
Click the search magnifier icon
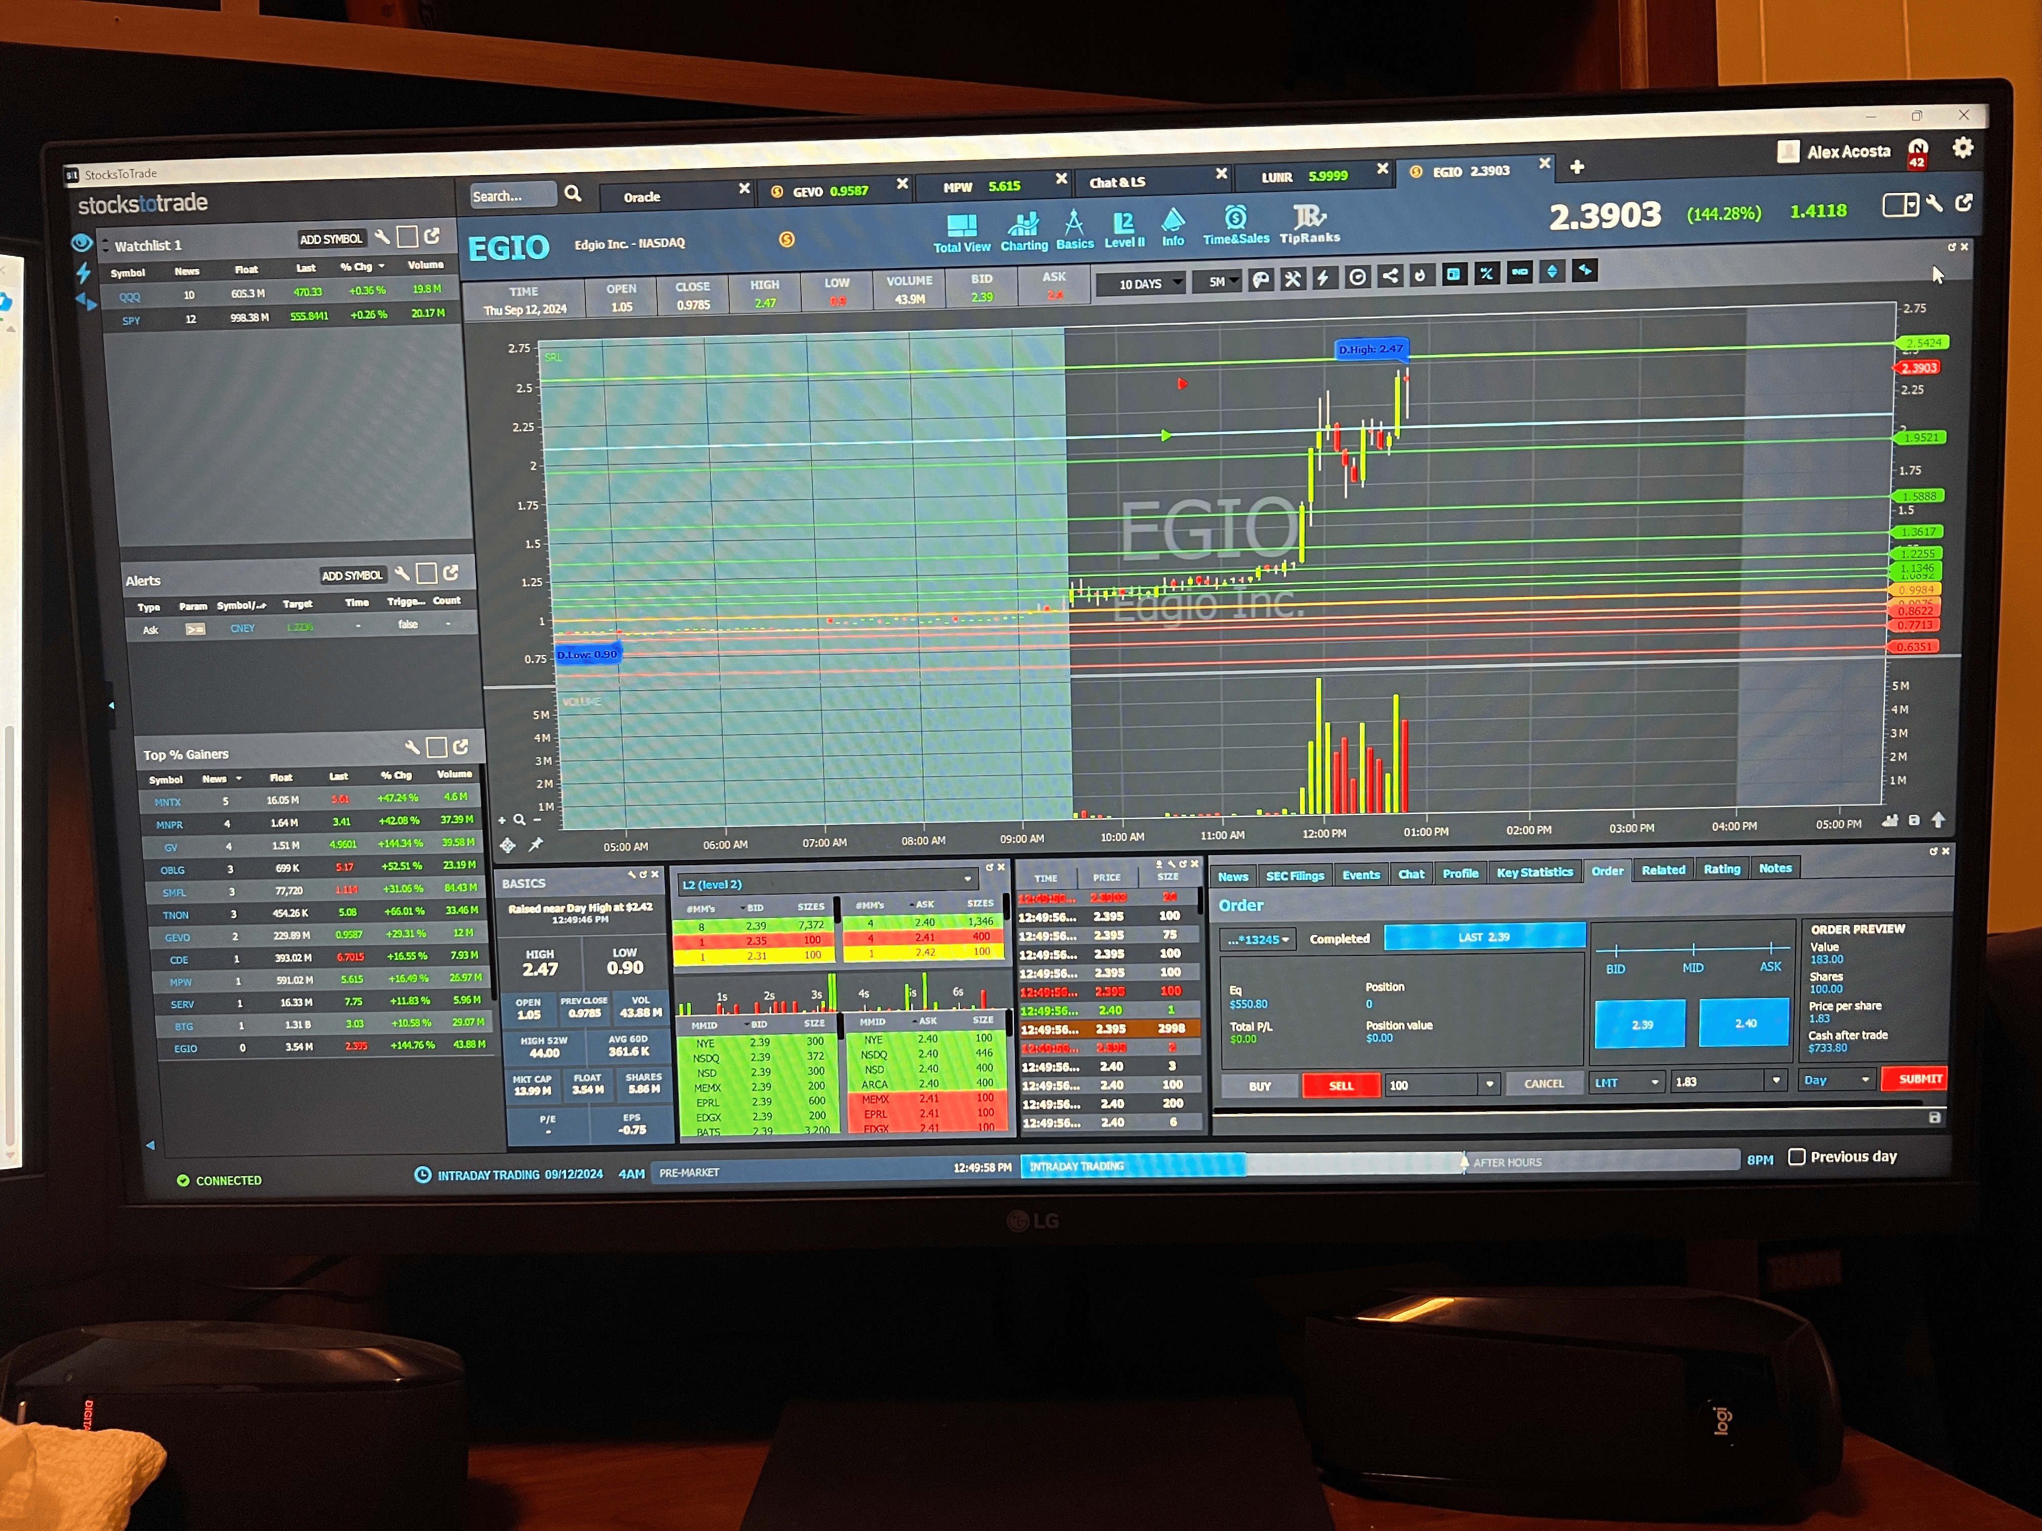coord(573,194)
